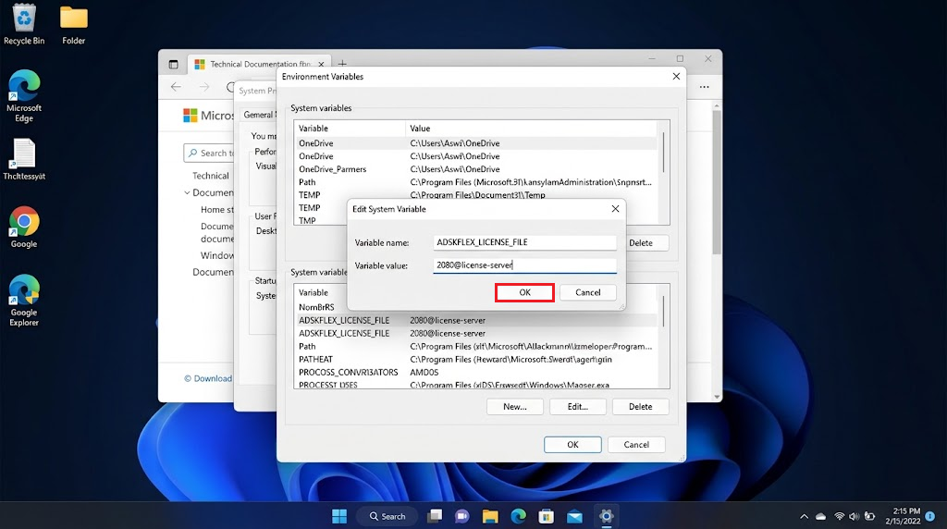Viewport: 947px width, 529px height.
Task: Cancel the Edit System Variable dialog
Action: (587, 292)
